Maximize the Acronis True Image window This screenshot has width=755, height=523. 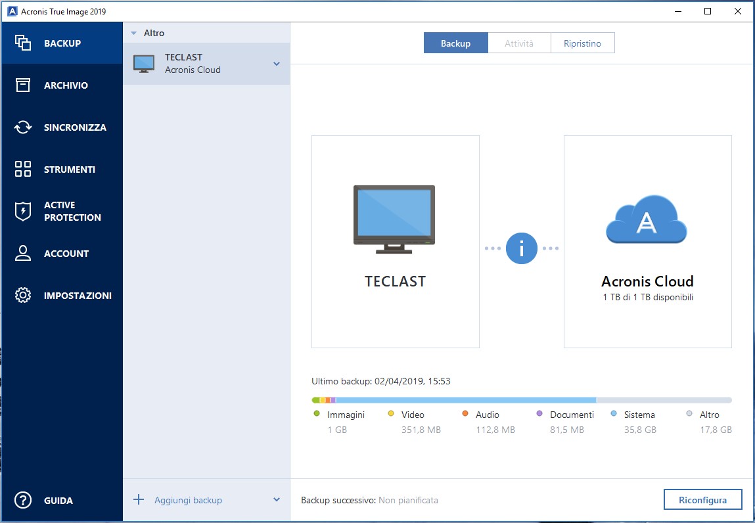click(x=708, y=11)
